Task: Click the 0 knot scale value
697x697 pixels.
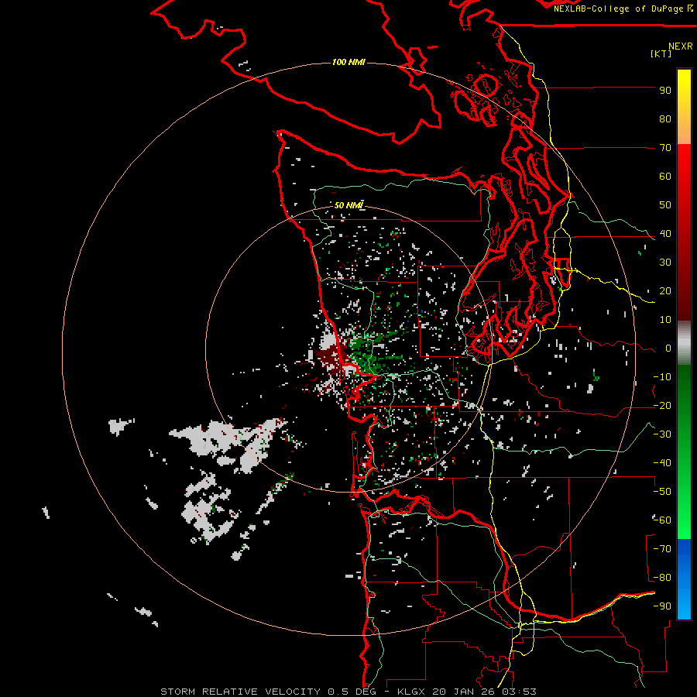Action: click(668, 348)
